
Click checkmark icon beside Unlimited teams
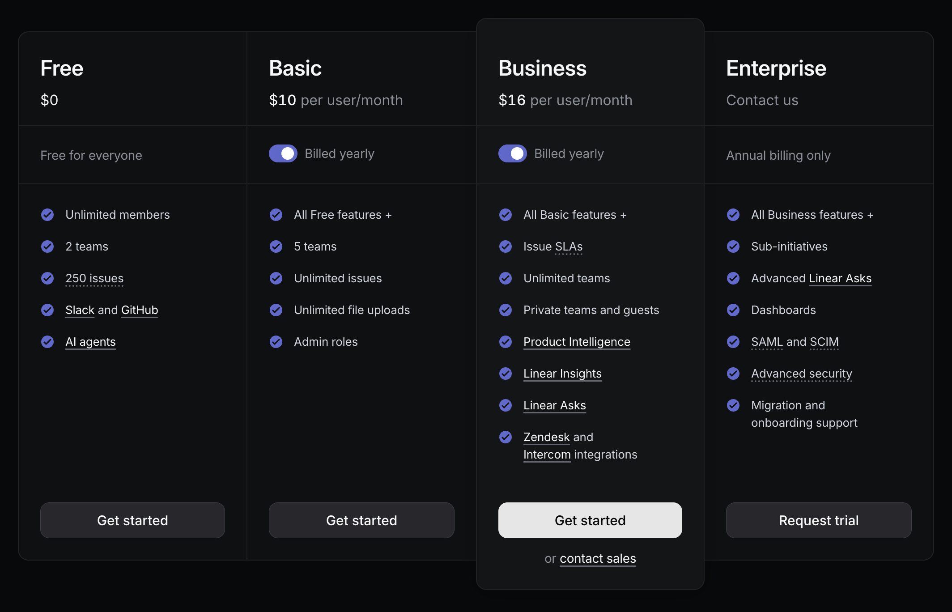click(x=506, y=278)
